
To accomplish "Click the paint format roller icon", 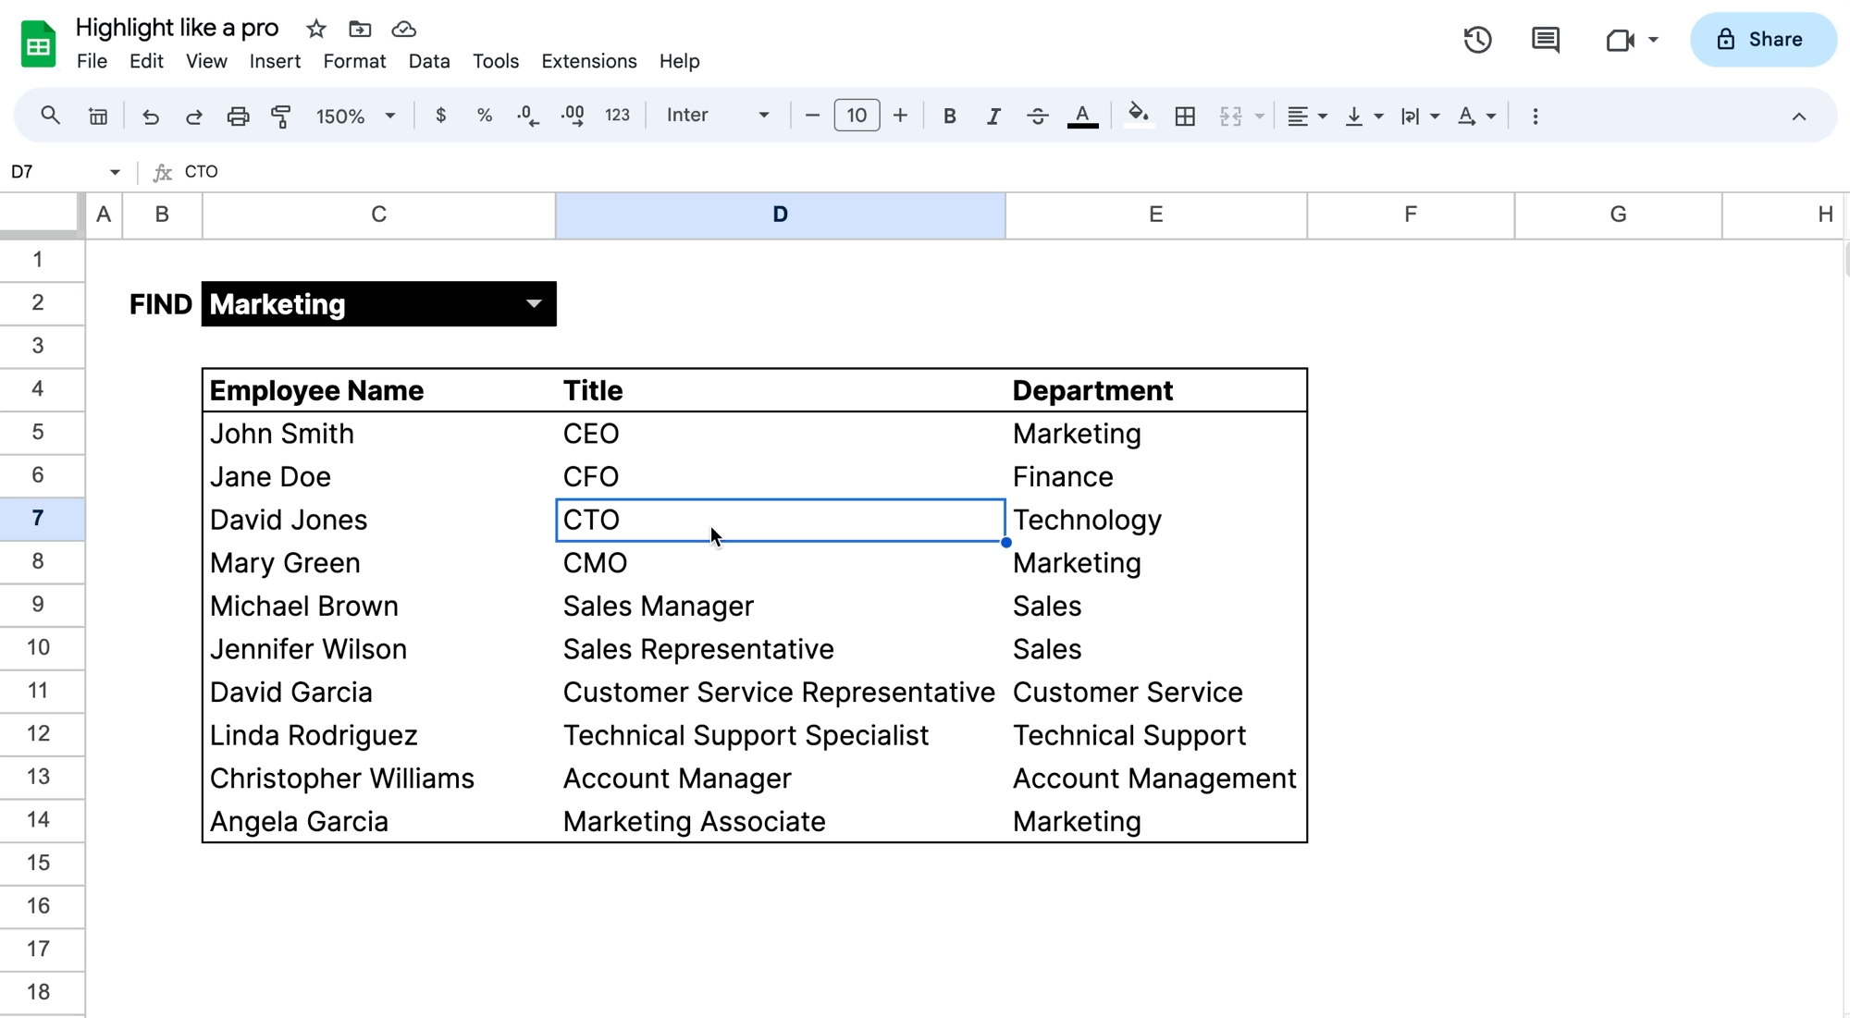I will coord(281,116).
